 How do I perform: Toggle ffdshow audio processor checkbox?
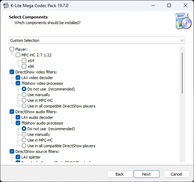click(x=18, y=123)
